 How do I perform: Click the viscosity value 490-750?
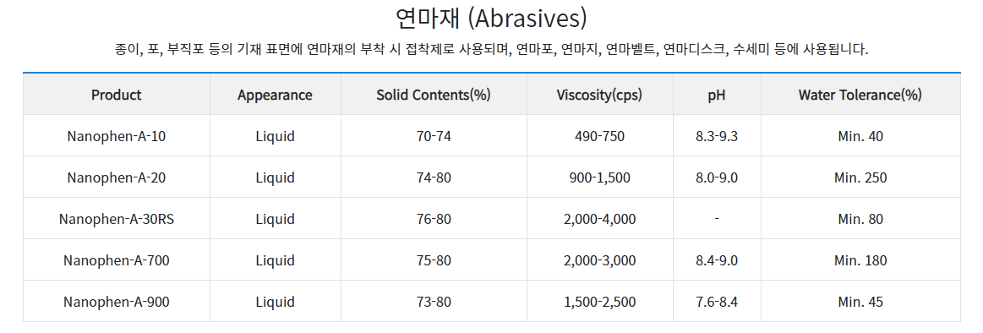tap(600, 135)
